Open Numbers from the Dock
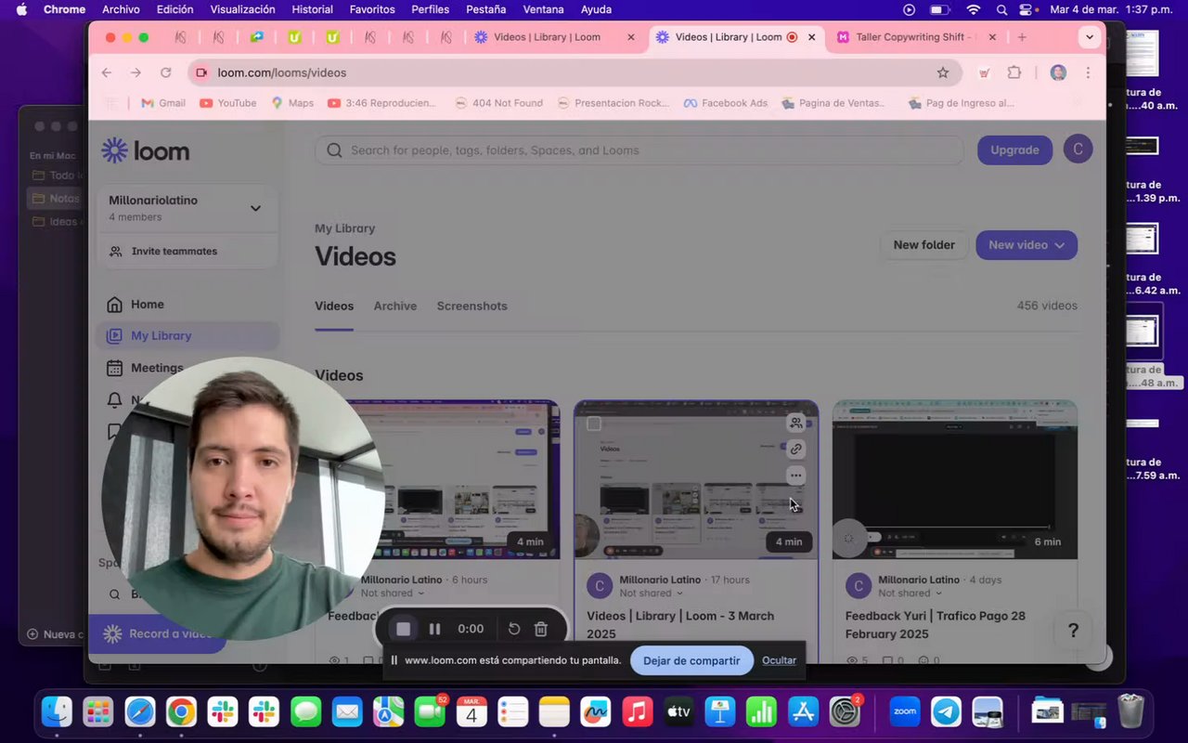This screenshot has width=1188, height=743. coord(761,712)
